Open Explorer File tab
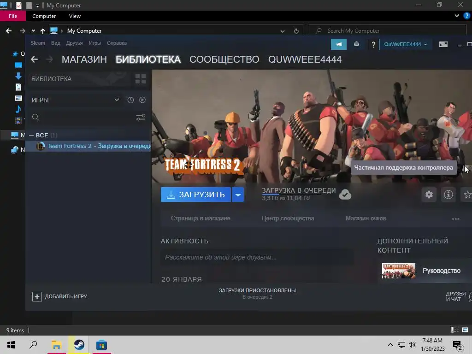Viewport: 472px width, 354px height. pyautogui.click(x=12, y=16)
